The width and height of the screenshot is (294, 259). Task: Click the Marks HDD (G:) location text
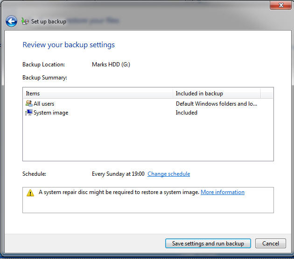click(x=111, y=65)
